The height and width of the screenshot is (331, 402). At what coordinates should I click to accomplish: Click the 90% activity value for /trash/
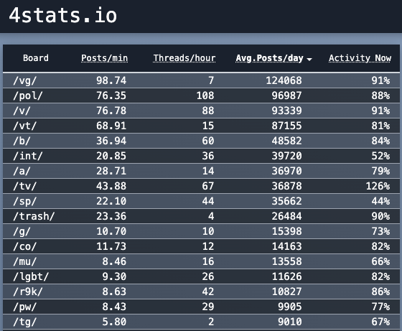click(381, 216)
